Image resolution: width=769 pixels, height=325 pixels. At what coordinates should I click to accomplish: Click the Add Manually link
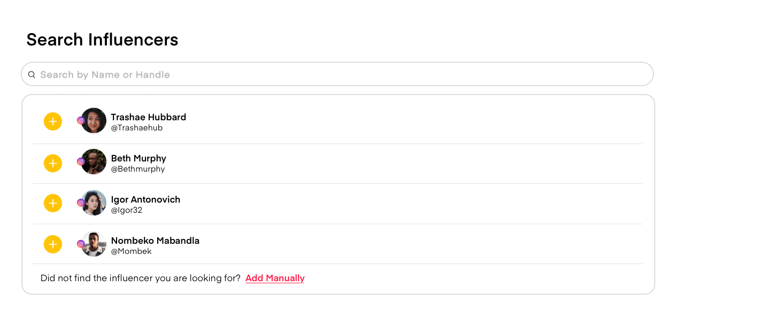point(275,278)
